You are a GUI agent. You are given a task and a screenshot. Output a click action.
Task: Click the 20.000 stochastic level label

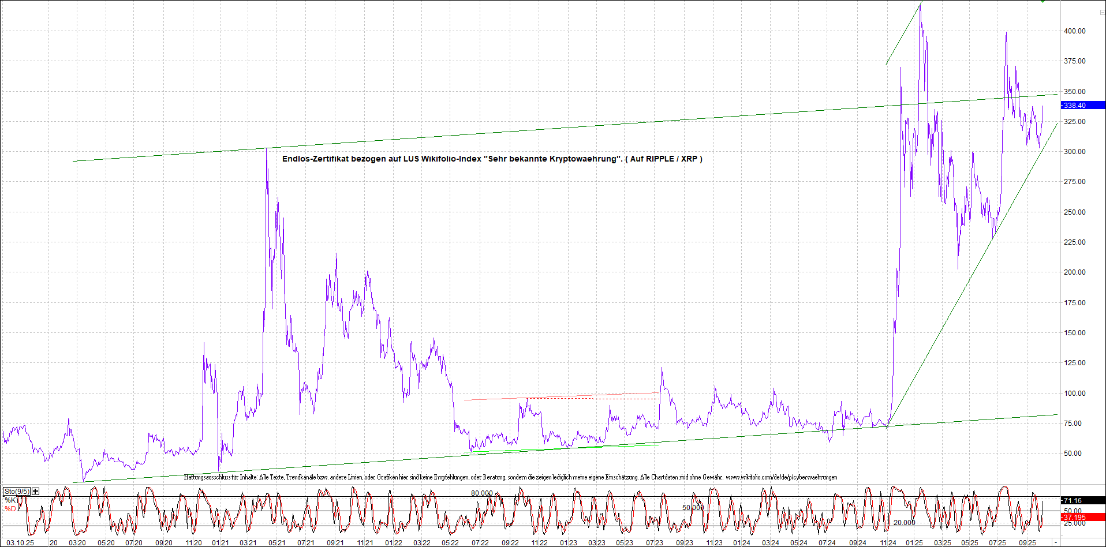tap(904, 523)
